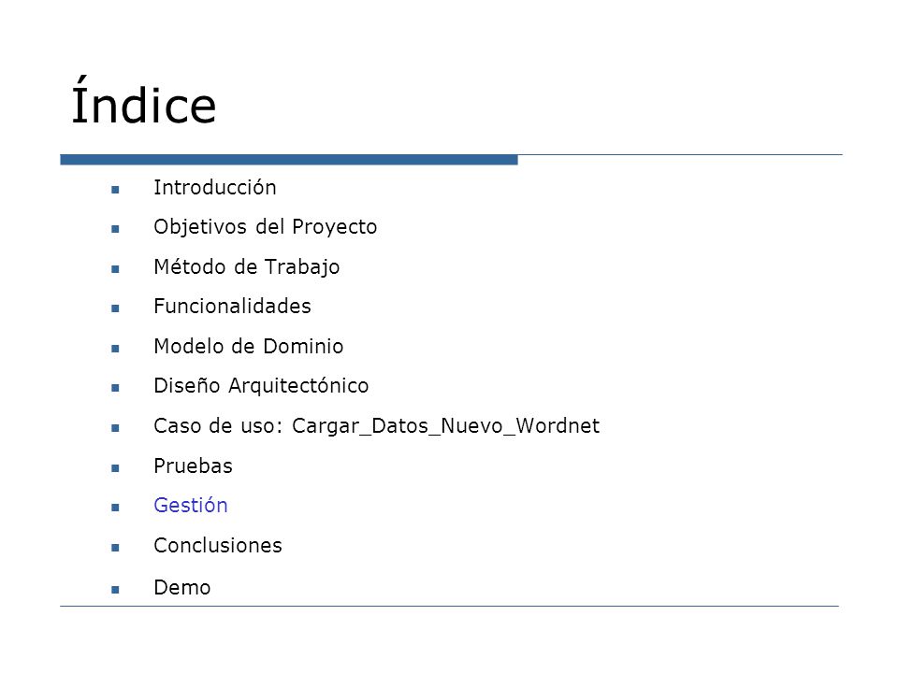The image size is (898, 673).
Task: Click the bullet next to Funcionalidades
Action: [115, 308]
